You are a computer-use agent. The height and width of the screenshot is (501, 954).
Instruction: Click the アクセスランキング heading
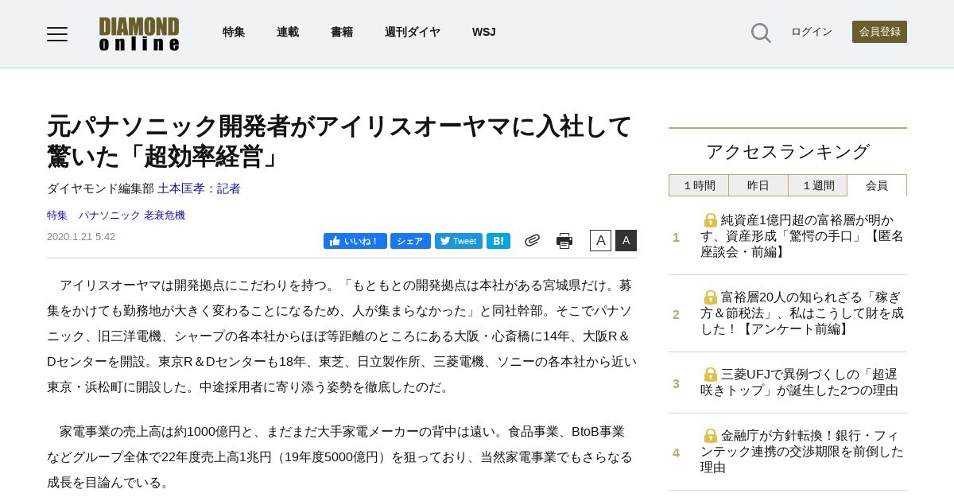click(x=788, y=152)
